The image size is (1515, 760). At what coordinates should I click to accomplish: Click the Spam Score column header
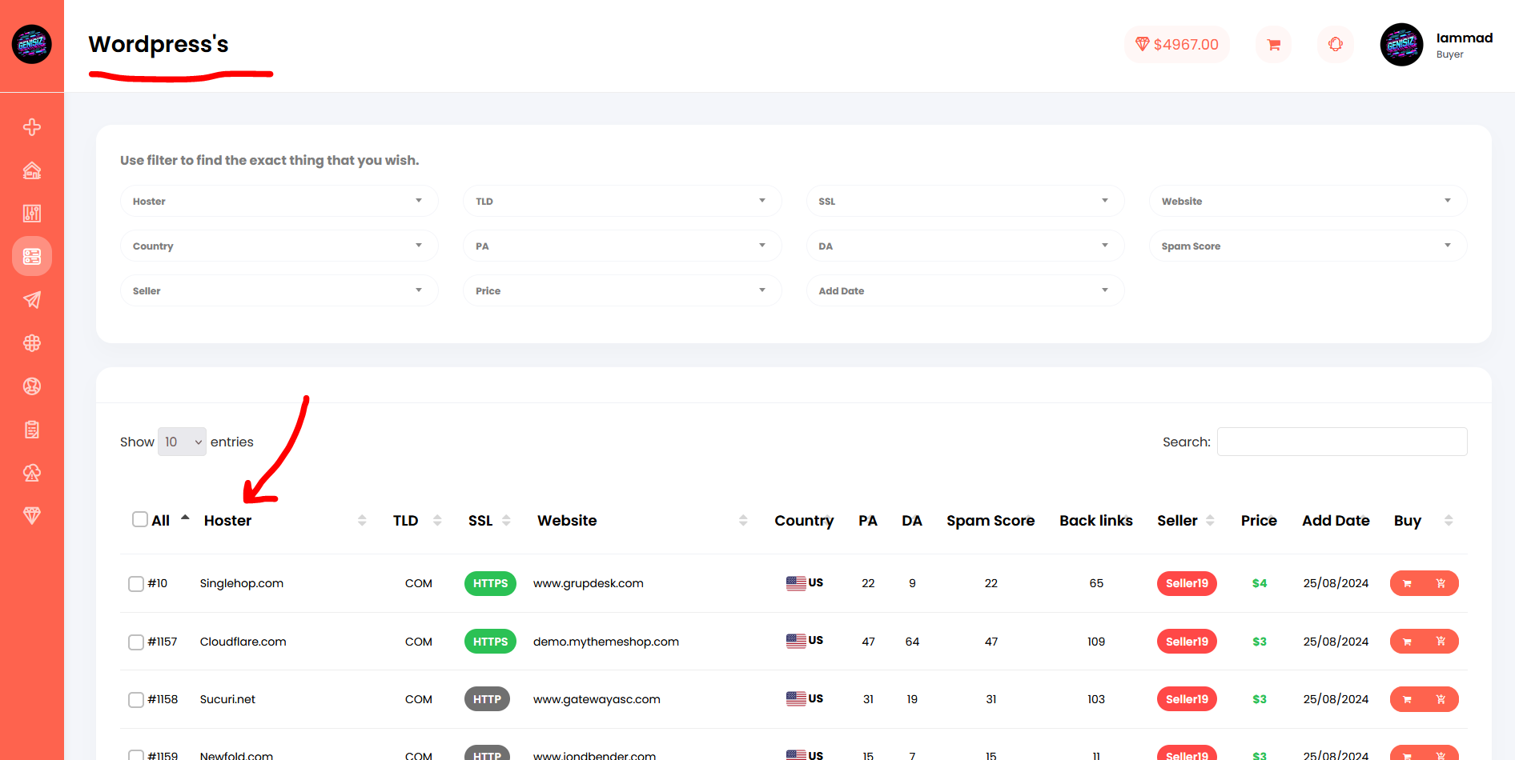991,521
